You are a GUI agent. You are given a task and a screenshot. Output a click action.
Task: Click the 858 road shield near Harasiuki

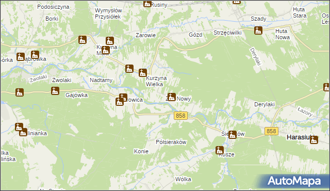(271, 131)
